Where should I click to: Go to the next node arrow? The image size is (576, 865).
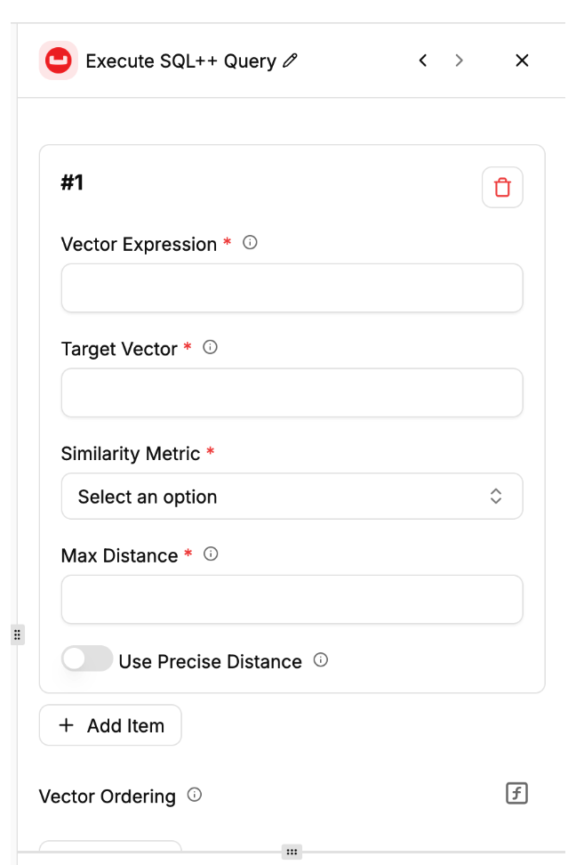tap(459, 61)
